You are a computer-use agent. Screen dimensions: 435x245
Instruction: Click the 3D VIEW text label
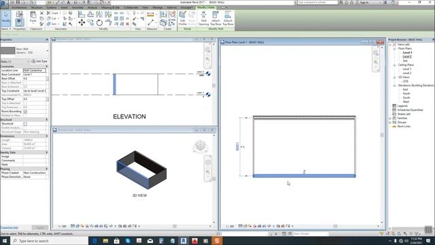point(139,195)
